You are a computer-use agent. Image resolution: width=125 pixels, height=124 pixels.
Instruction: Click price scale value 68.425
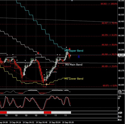(121, 28)
